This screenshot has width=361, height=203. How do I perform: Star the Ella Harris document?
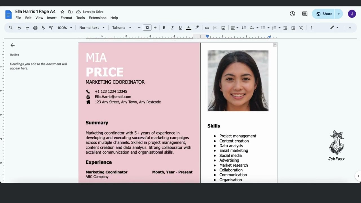(62, 12)
